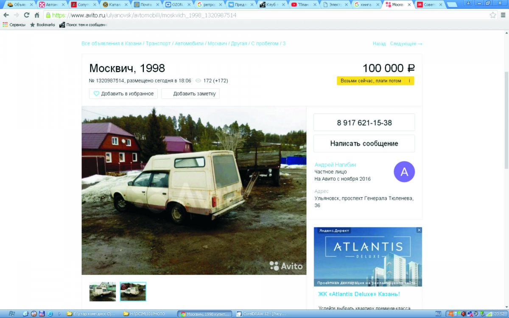This screenshot has width=509, height=318.
Task: Open Windows Start menu
Action: click(x=11, y=314)
